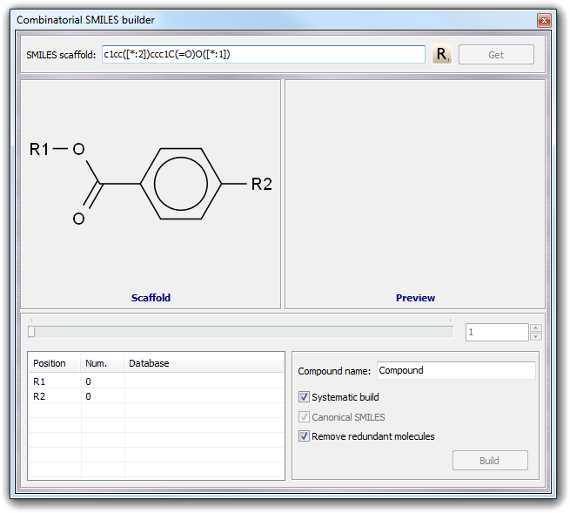Click the window title bar text
The image size is (570, 513).
click(x=85, y=20)
